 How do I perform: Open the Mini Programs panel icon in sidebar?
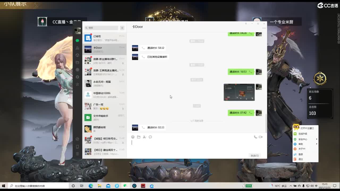tap(77, 139)
